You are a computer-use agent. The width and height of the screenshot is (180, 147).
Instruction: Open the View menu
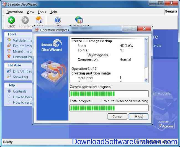pos(30,12)
